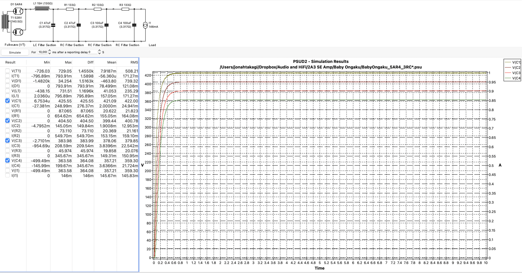
Task: Click the simulation duration field showing 10,000
Action: point(43,52)
